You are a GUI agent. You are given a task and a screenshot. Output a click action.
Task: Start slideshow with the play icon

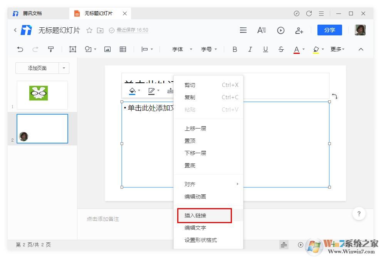point(280,30)
